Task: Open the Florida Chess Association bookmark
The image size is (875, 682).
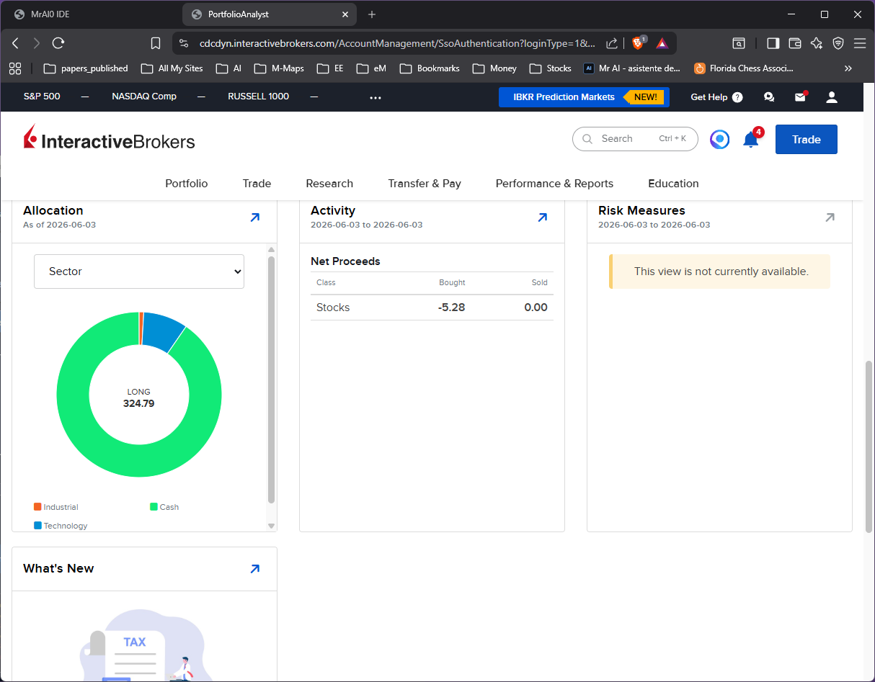Action: coord(744,68)
